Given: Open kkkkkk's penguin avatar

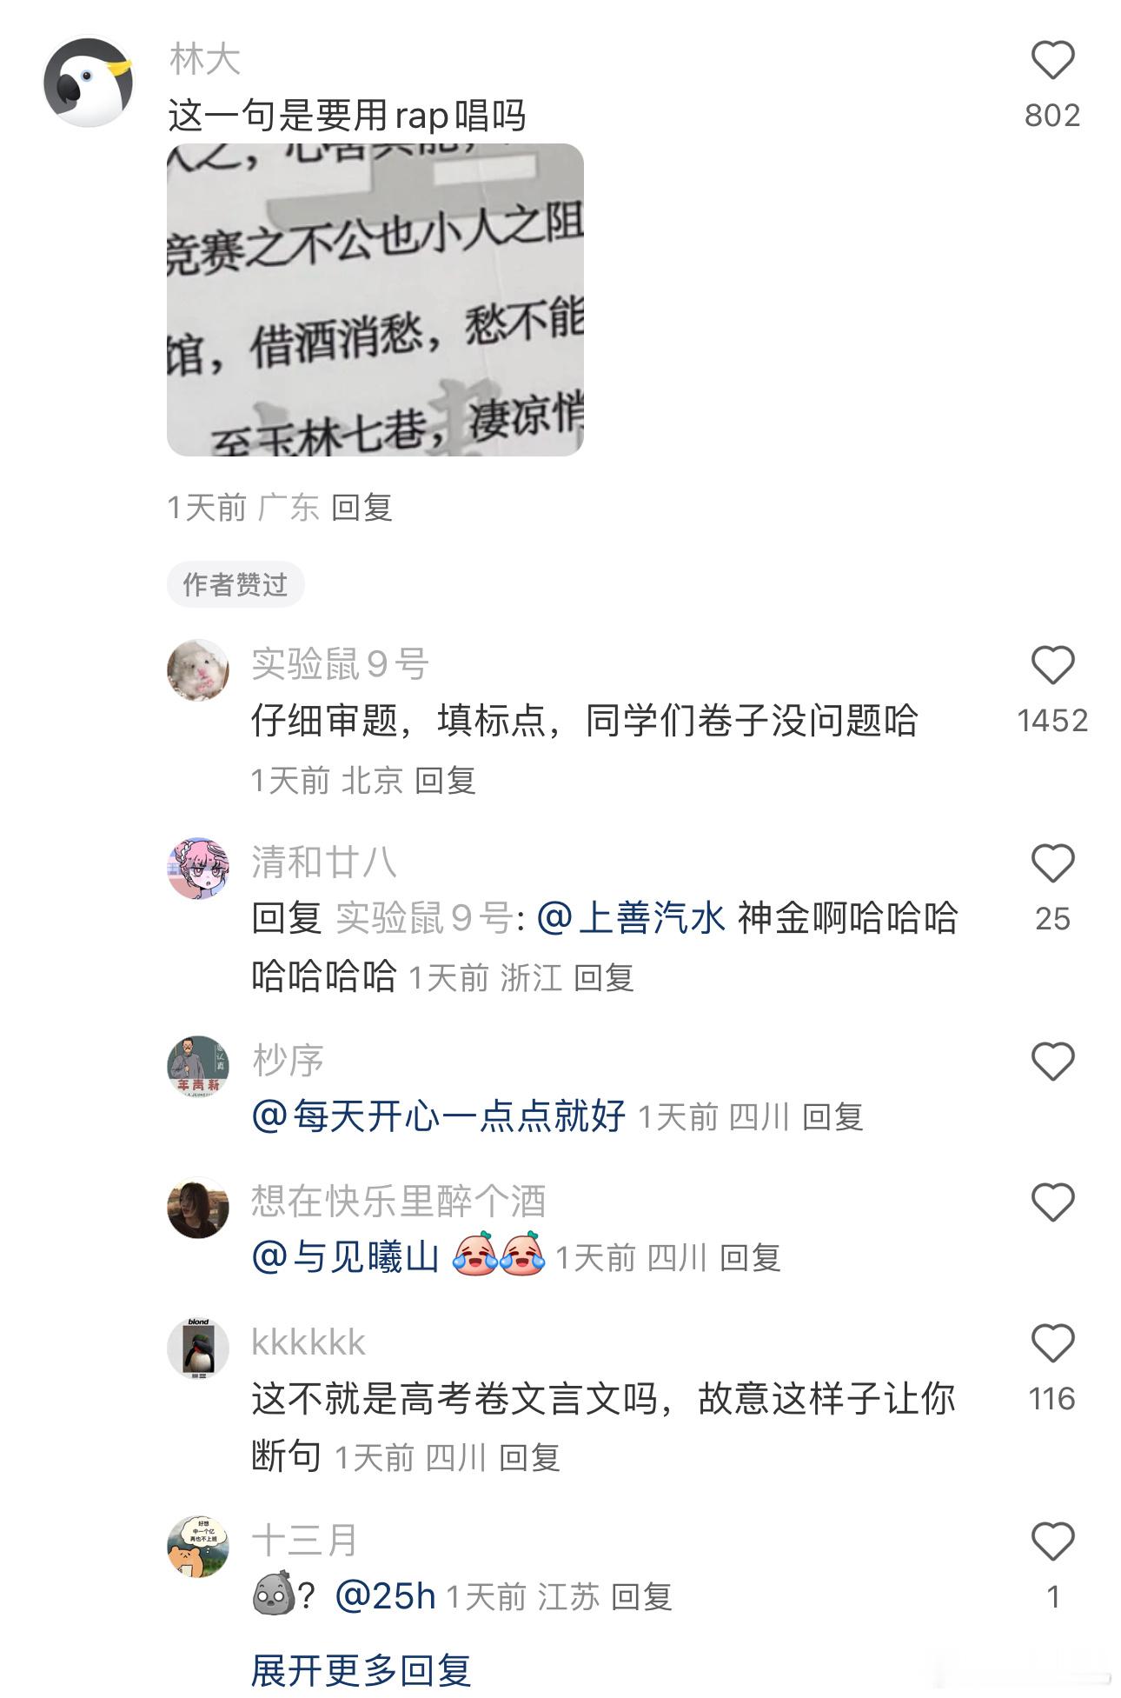Looking at the screenshot, I should point(198,1348).
